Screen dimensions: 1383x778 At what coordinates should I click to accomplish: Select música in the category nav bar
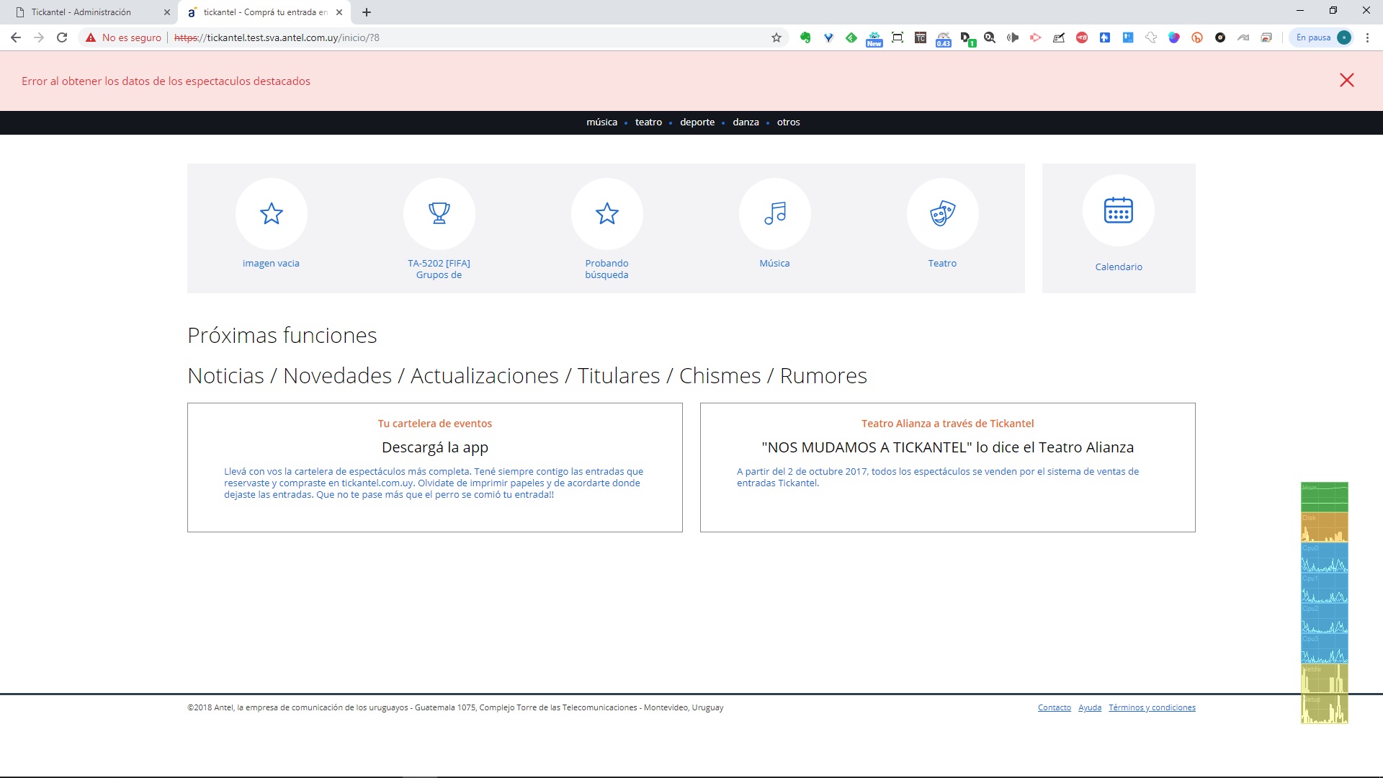tap(601, 122)
